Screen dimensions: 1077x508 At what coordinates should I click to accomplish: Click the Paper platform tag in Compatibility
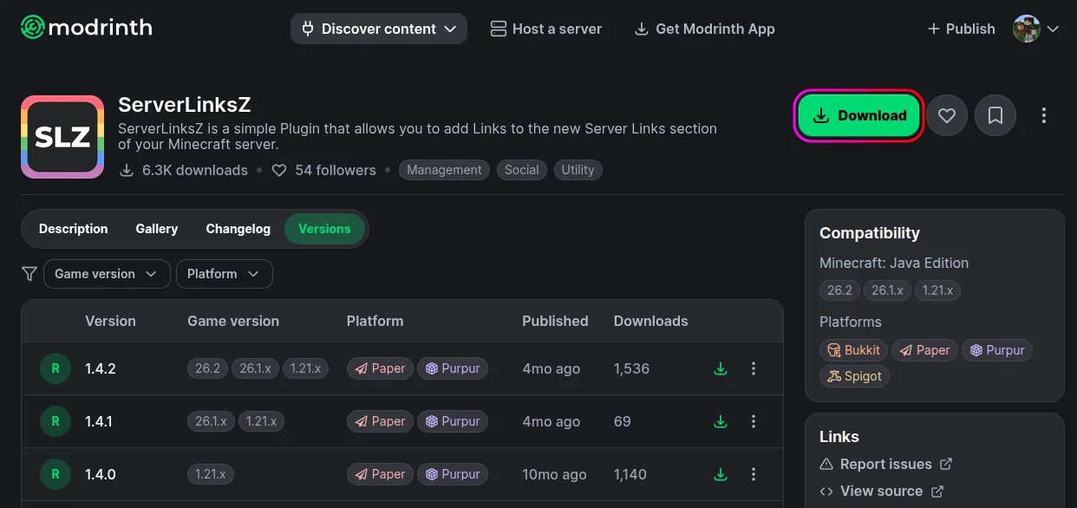point(924,350)
